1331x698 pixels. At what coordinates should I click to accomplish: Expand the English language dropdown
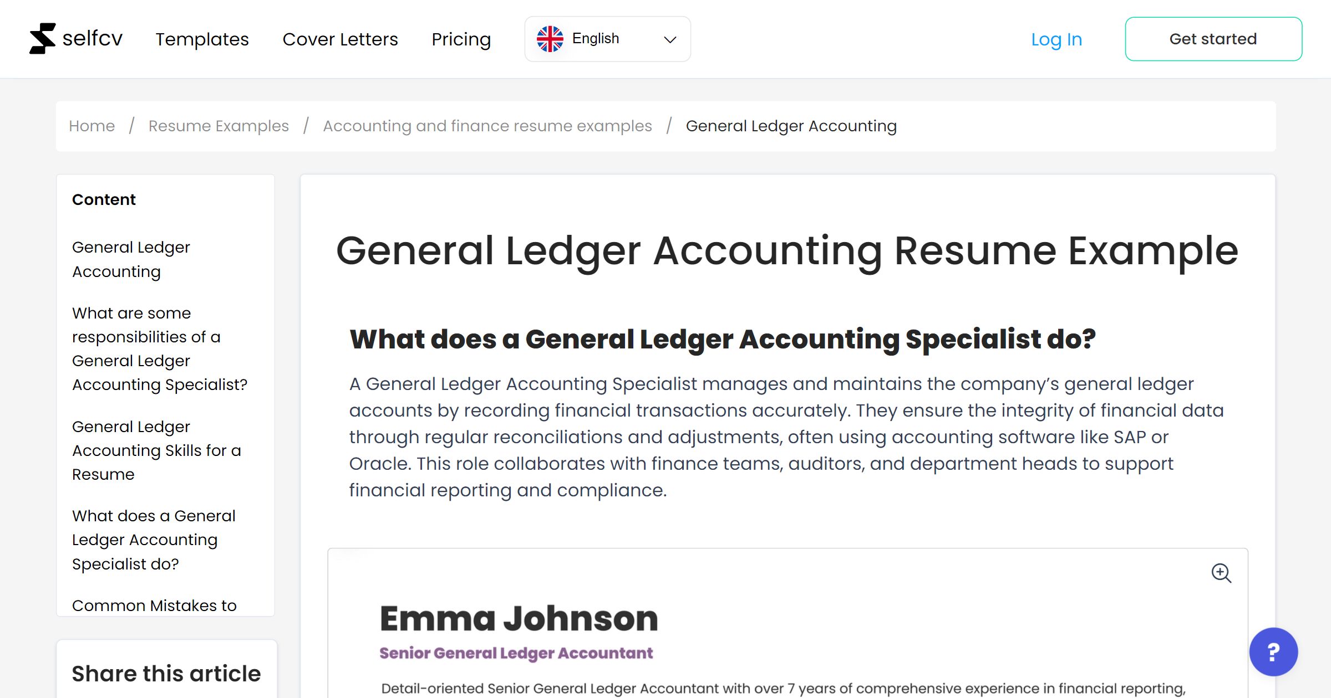(x=669, y=39)
